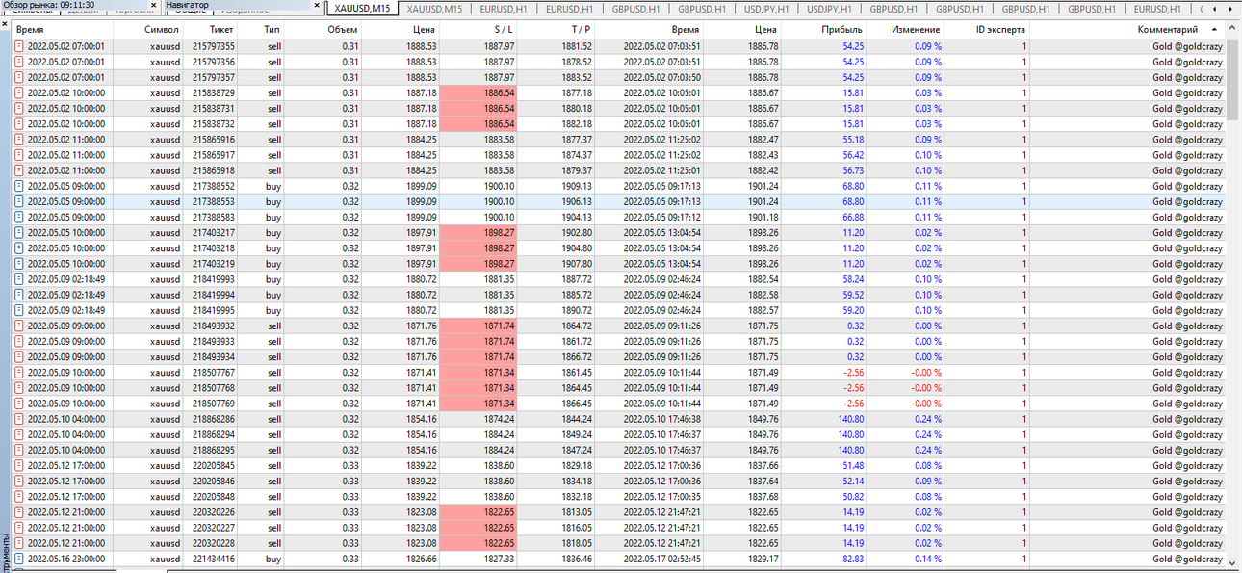Image resolution: width=1242 pixels, height=573 pixels.
Task: Select the active XAUUSD,M15 chart tab
Action: coord(361,9)
